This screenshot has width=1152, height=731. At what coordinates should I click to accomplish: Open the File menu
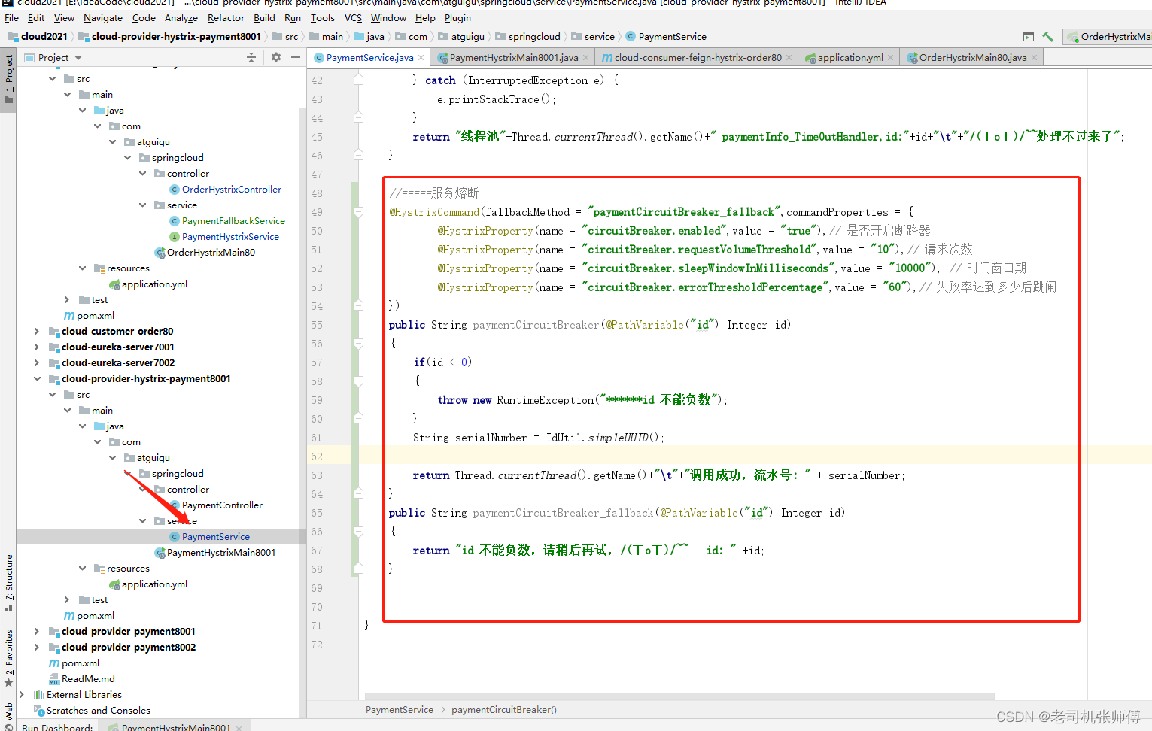[11, 17]
